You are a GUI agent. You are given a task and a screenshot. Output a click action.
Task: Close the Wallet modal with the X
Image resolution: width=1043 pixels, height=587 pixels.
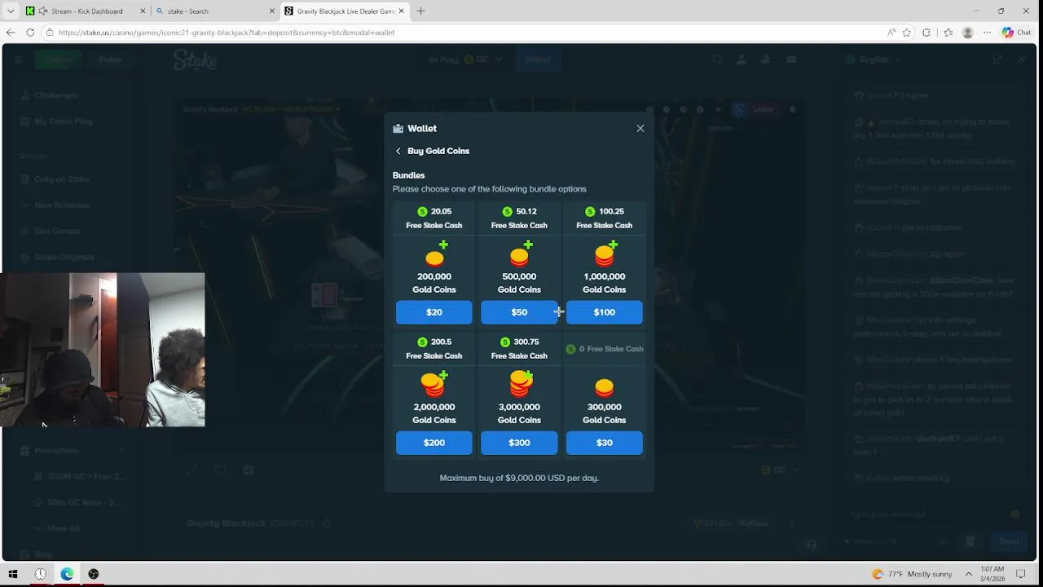pyautogui.click(x=640, y=129)
